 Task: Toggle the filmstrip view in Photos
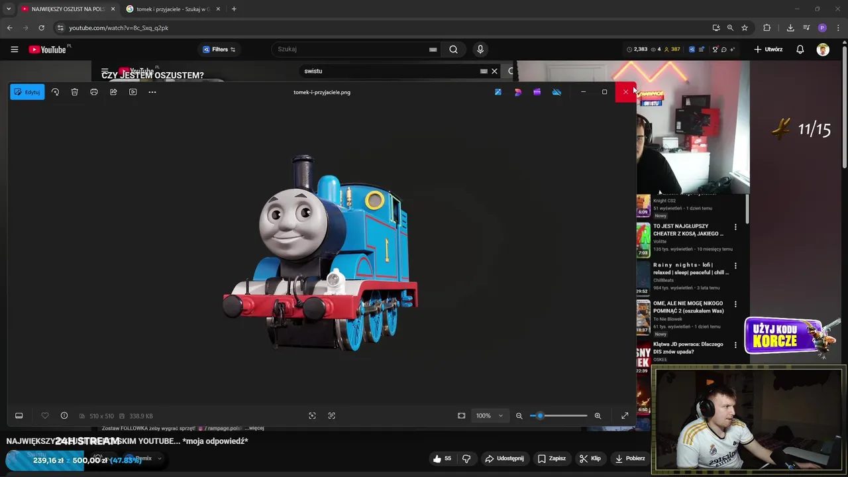click(x=19, y=416)
